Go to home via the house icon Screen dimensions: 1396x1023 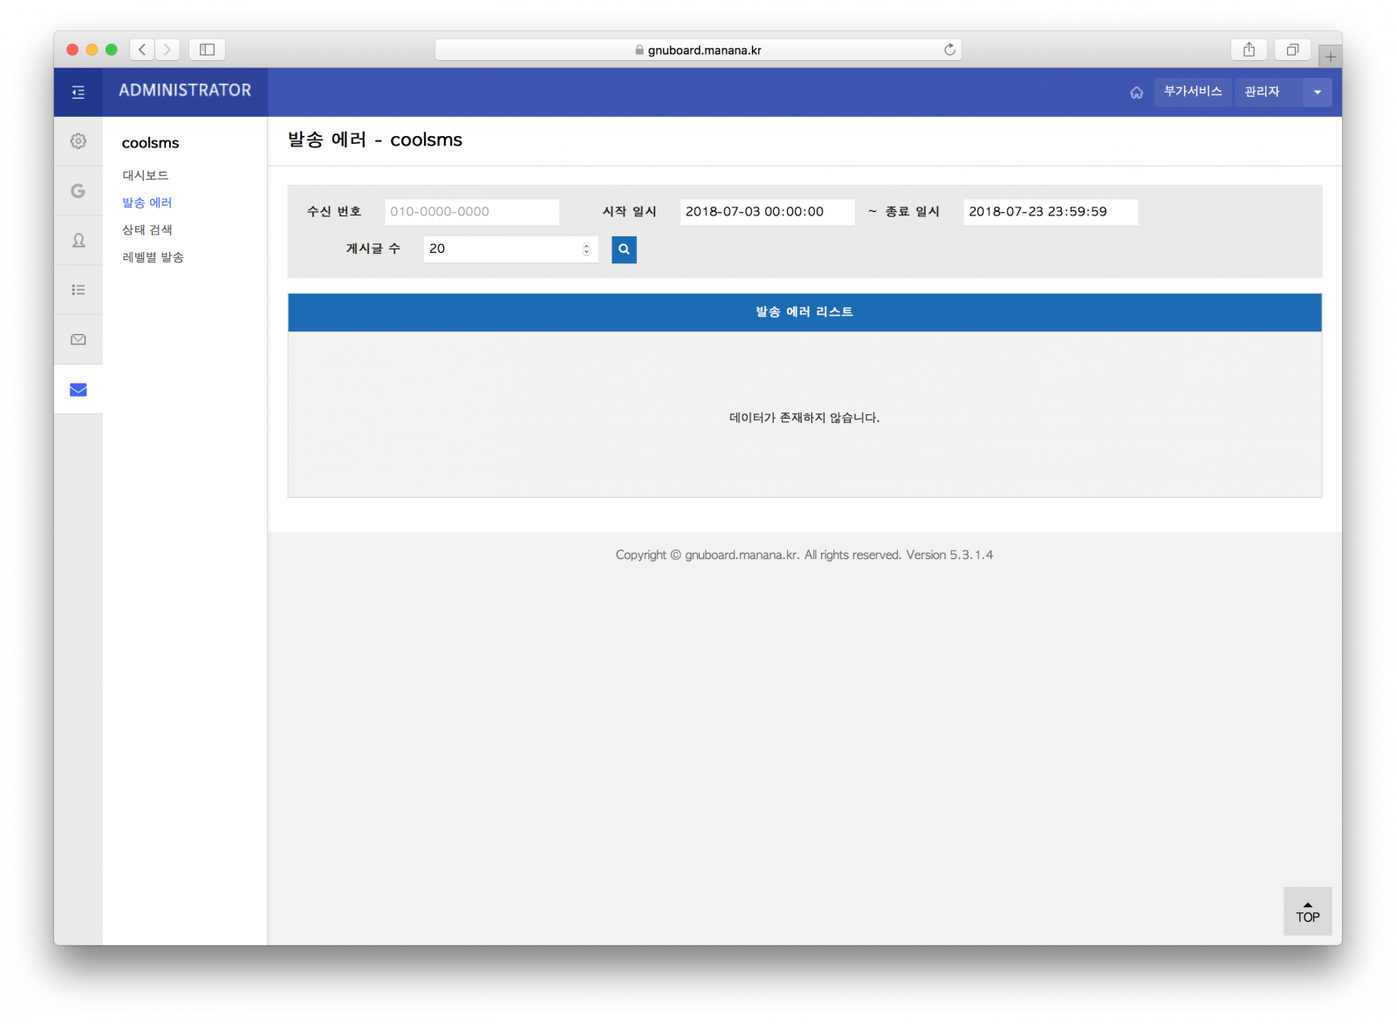tap(1136, 92)
